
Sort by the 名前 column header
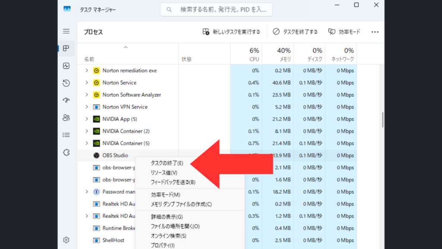128,54
